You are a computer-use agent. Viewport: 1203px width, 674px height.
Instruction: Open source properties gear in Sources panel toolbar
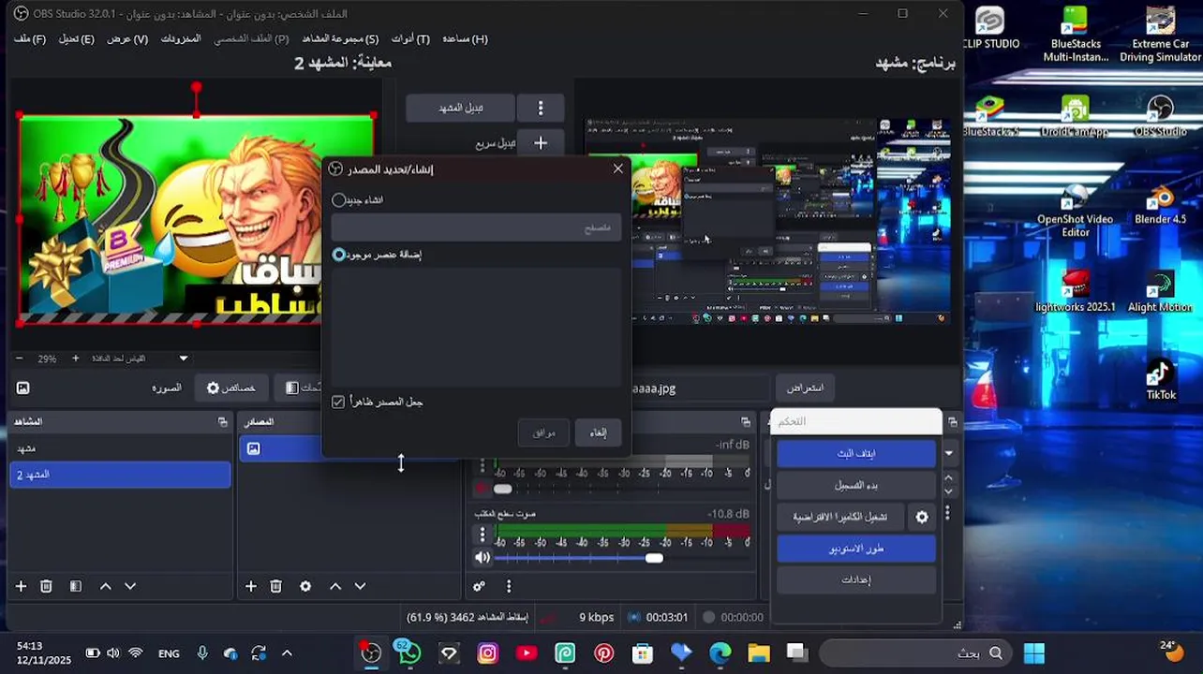(x=305, y=586)
